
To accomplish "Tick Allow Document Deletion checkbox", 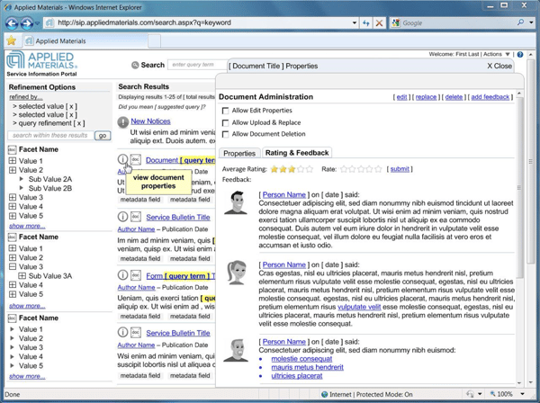I will click(225, 134).
